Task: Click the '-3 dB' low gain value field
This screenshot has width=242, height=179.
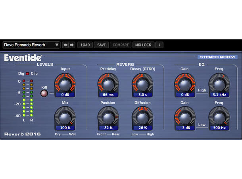Action: [185, 128]
